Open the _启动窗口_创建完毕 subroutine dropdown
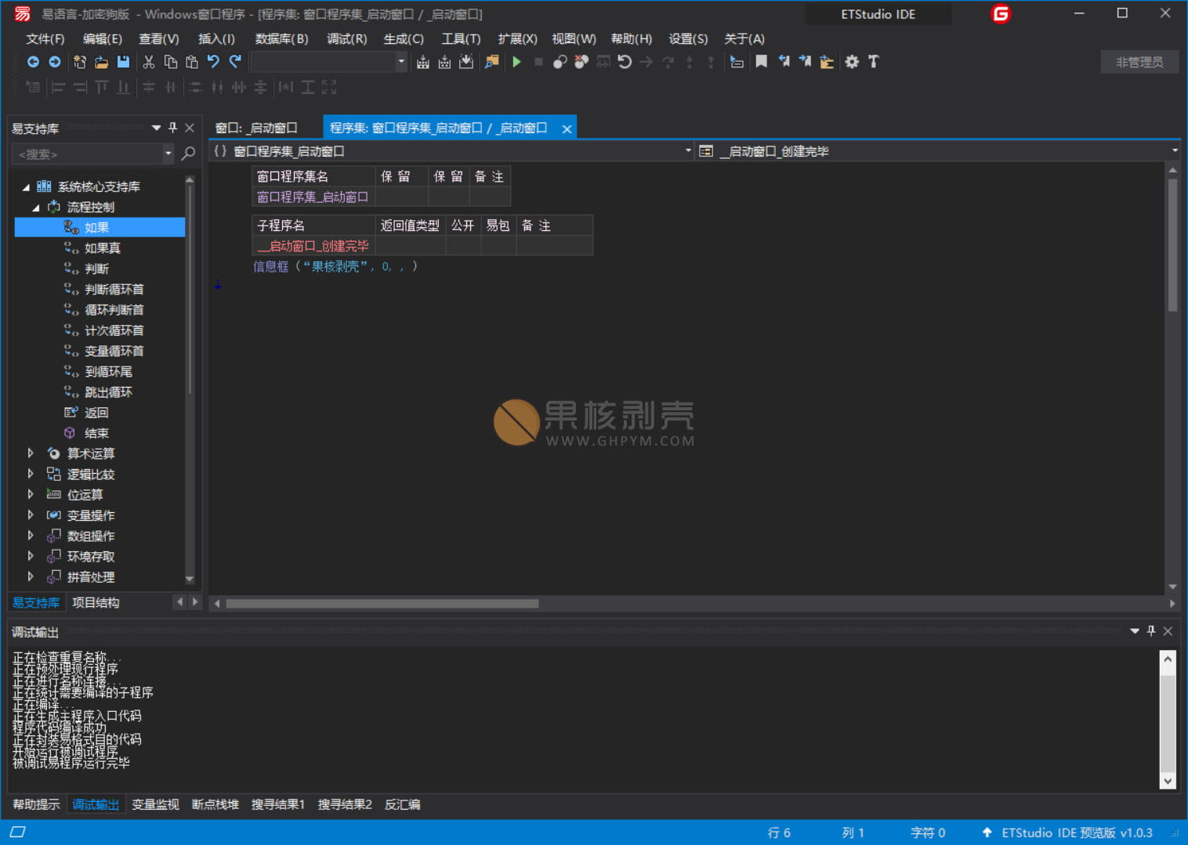Image resolution: width=1188 pixels, height=845 pixels. [1175, 151]
